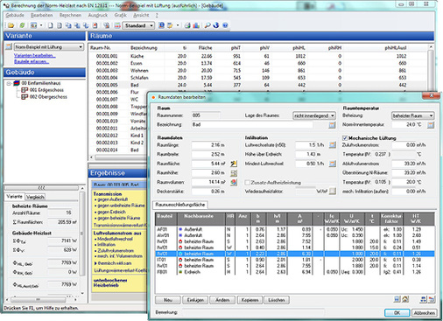Click the magnifier search icon in toolbar
The width and height of the screenshot is (443, 321).
pyautogui.click(x=207, y=25)
